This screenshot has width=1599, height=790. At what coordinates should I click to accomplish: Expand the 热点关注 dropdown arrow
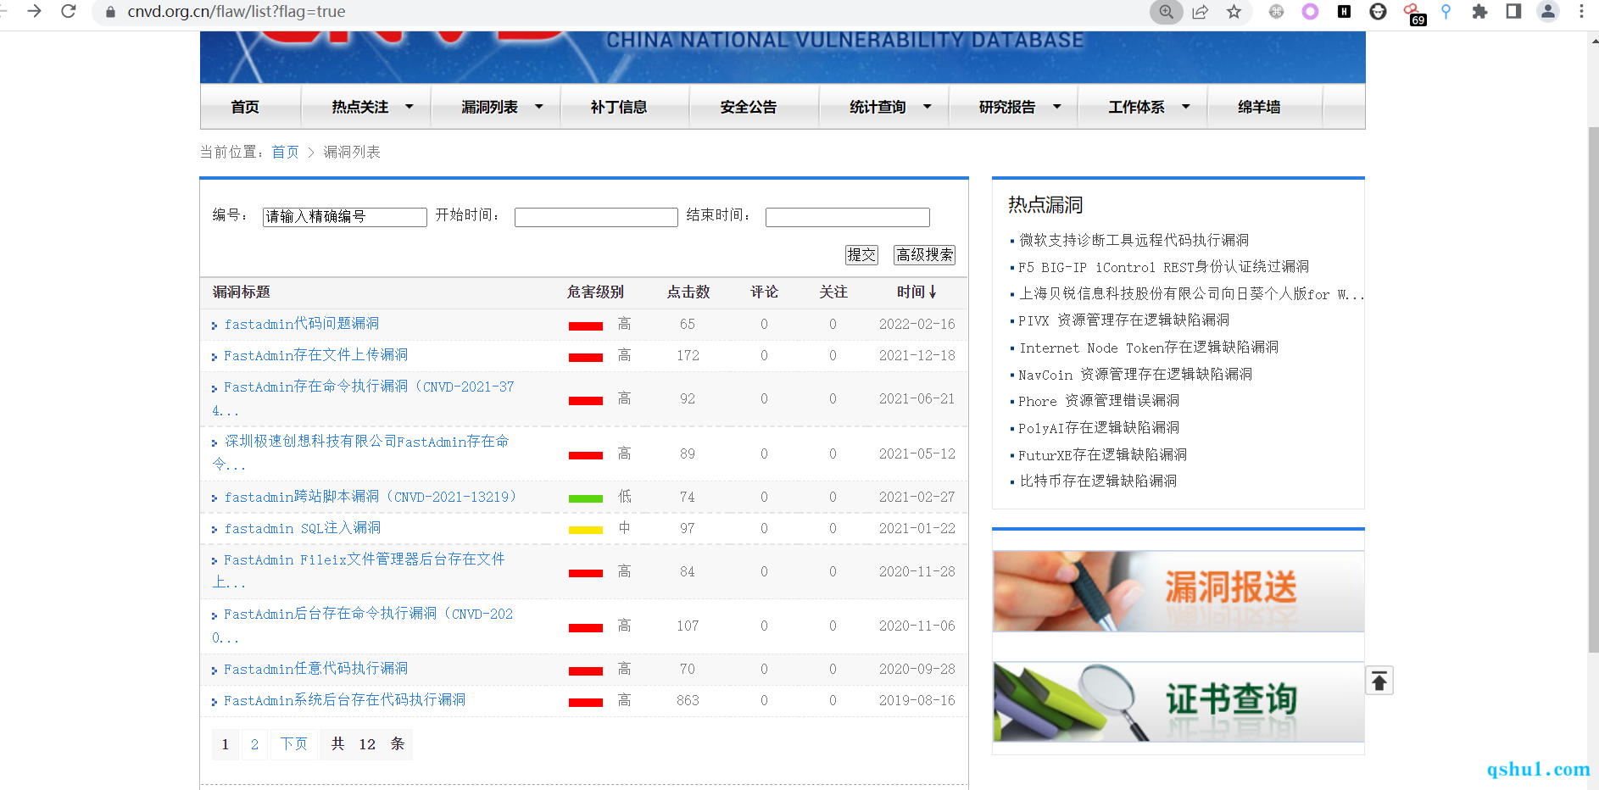[x=409, y=107]
